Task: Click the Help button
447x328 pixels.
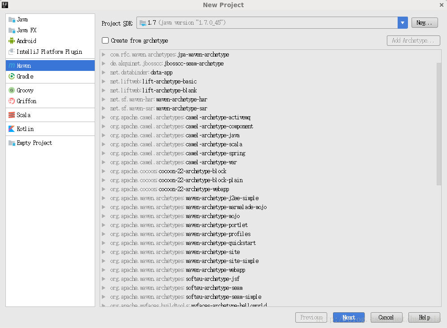Action: click(424, 318)
